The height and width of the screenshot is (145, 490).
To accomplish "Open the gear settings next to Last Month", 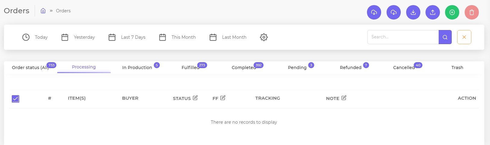I will (264, 37).
